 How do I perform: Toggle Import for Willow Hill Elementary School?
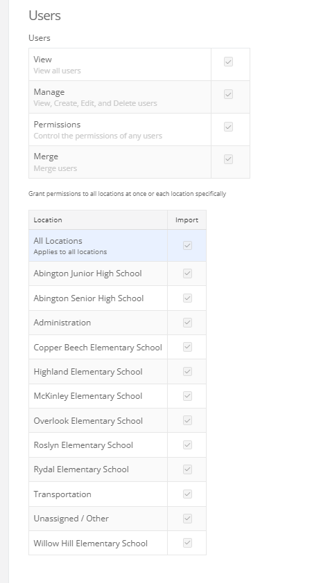click(x=187, y=543)
